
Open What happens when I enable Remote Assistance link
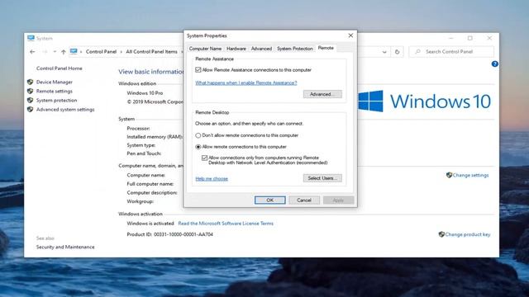tap(246, 82)
